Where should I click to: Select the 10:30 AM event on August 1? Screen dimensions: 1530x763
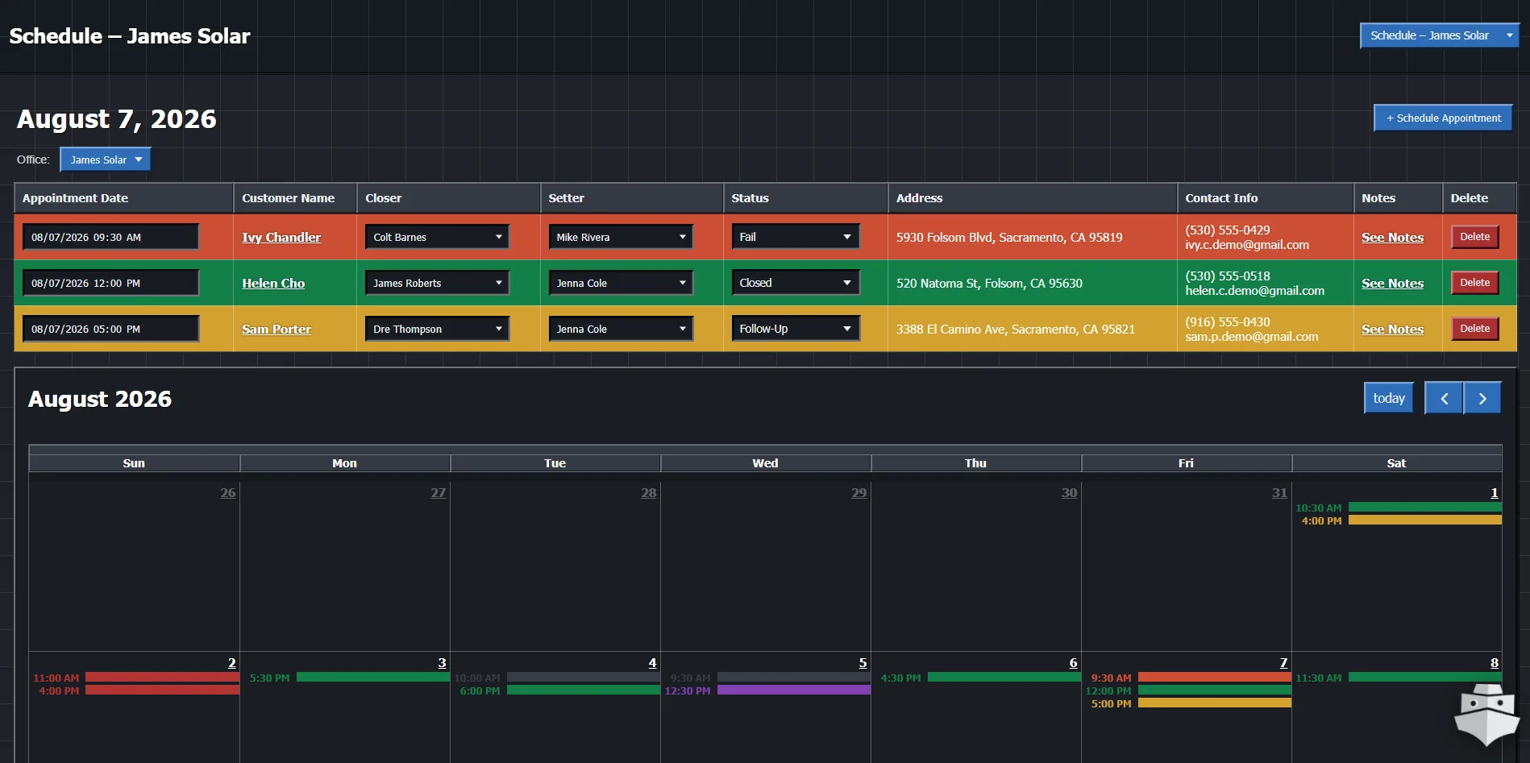[1398, 508]
